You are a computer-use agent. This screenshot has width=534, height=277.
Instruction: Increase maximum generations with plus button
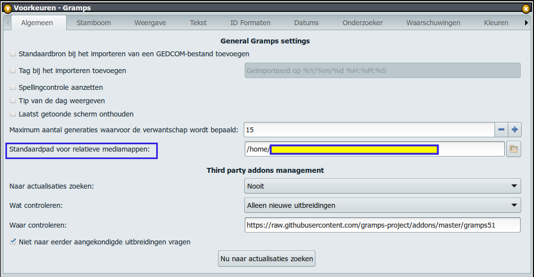(x=515, y=130)
